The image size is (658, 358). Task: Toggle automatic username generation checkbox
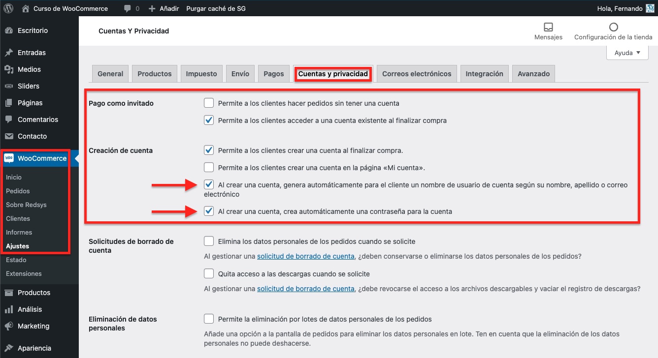(209, 185)
